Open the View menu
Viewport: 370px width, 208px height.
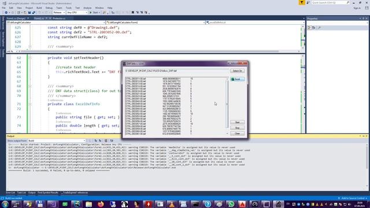tap(19, 8)
